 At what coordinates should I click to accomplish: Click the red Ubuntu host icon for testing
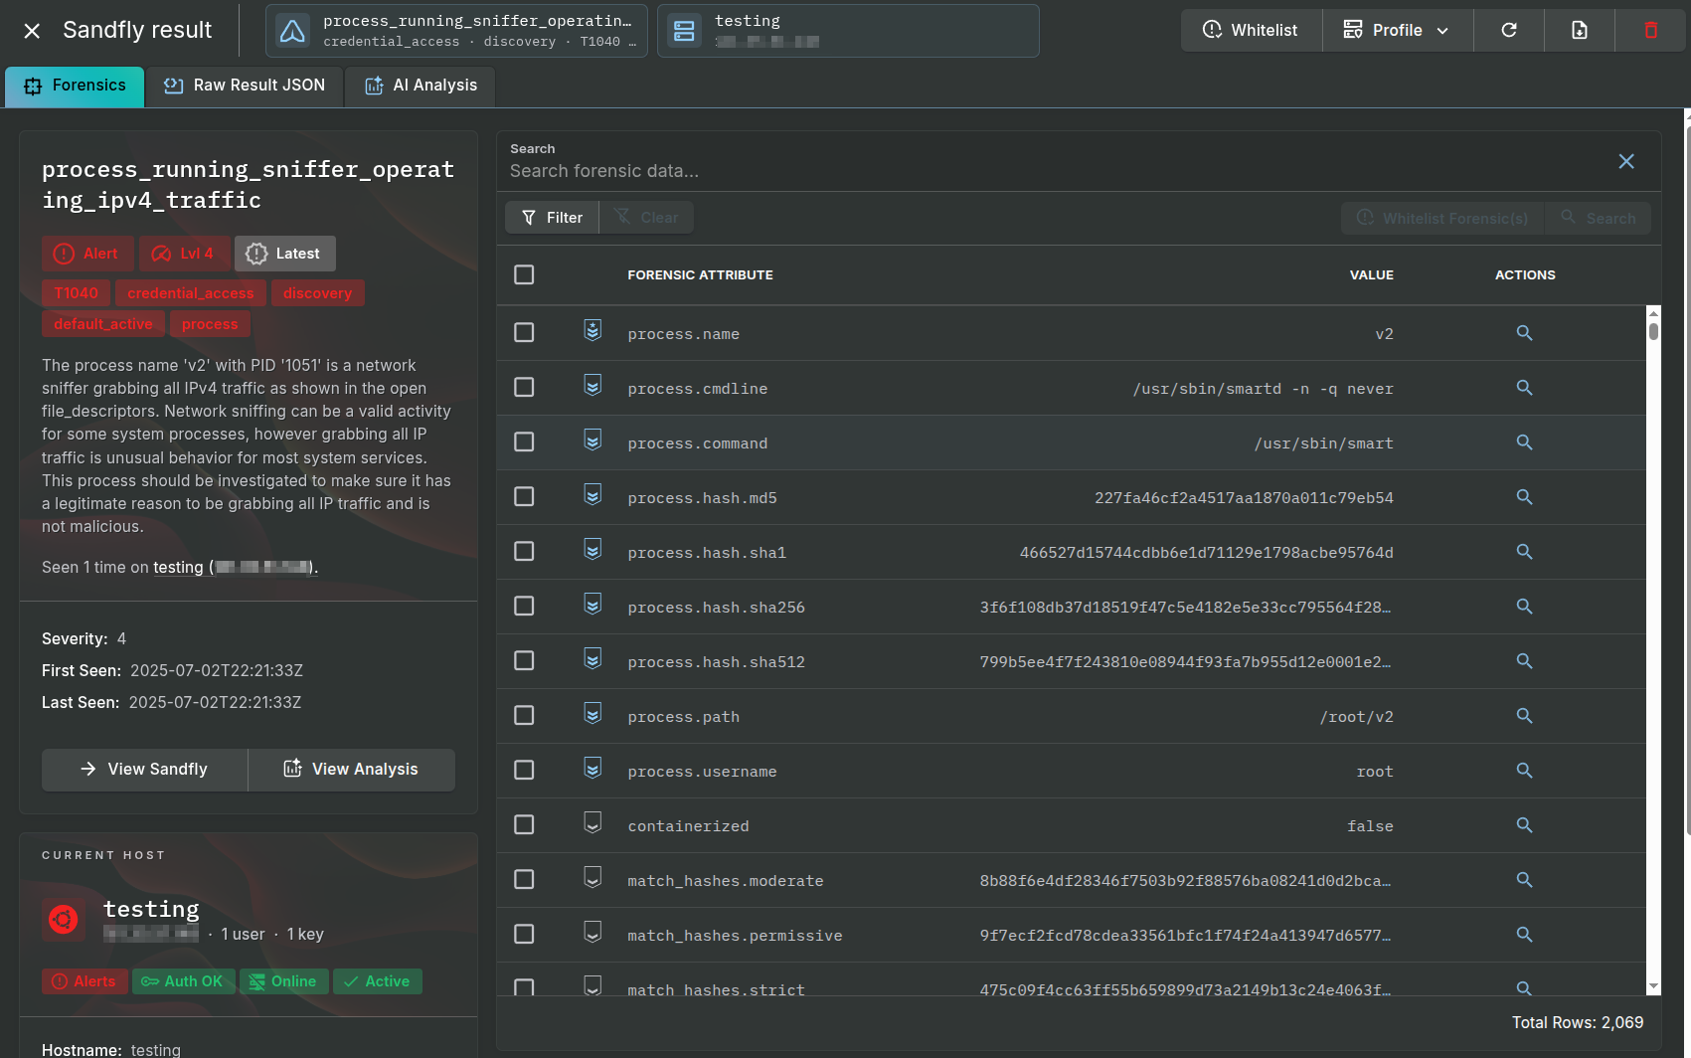pos(63,920)
